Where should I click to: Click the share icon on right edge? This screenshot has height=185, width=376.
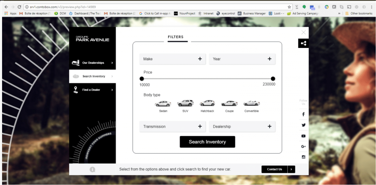303,43
